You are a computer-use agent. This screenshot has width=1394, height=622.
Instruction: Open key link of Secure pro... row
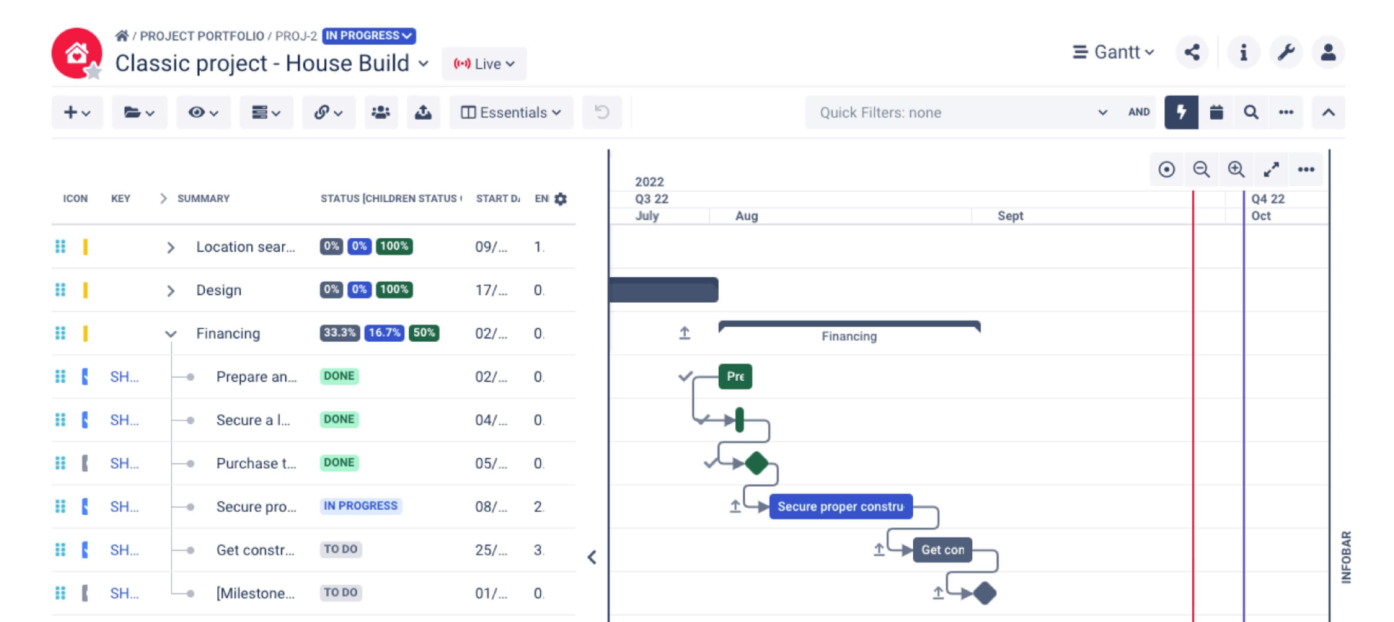(x=124, y=506)
